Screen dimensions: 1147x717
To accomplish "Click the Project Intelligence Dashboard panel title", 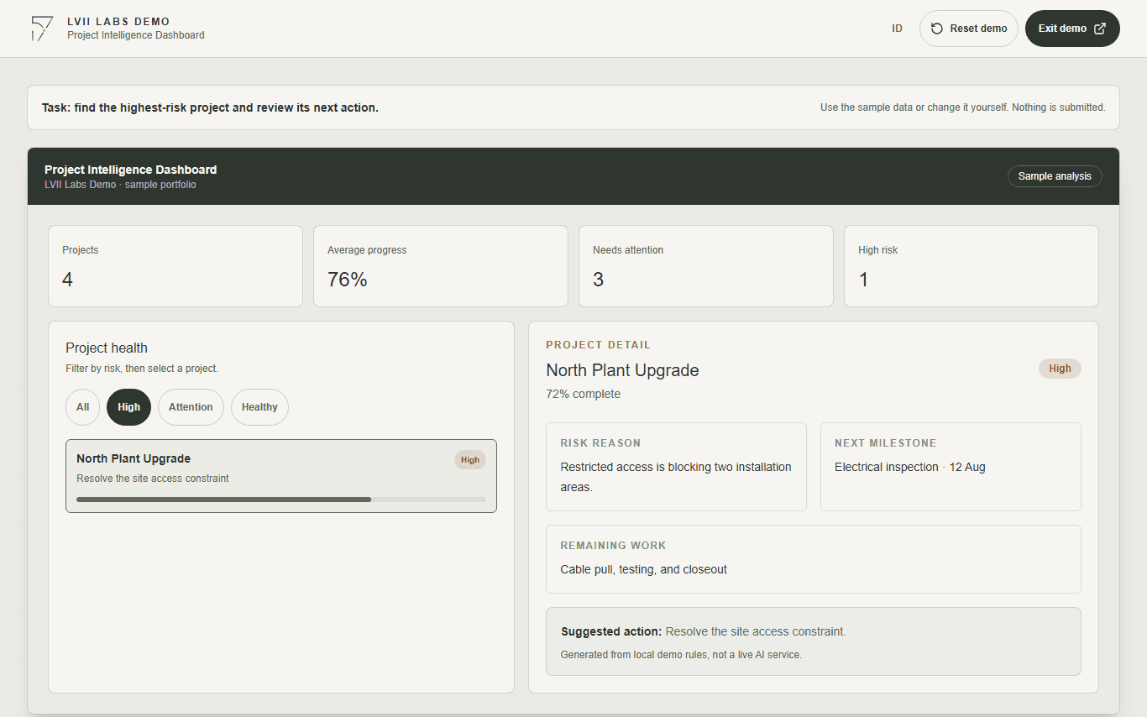I will pyautogui.click(x=131, y=170).
